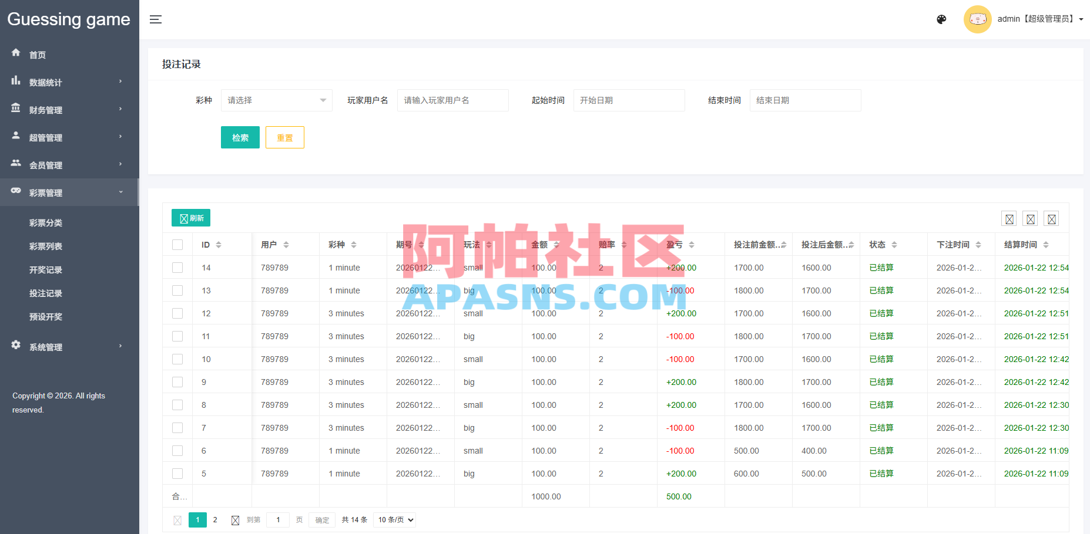Screen dimensions: 1090x534
Task: Check the row with ID 7
Action: pyautogui.click(x=177, y=428)
